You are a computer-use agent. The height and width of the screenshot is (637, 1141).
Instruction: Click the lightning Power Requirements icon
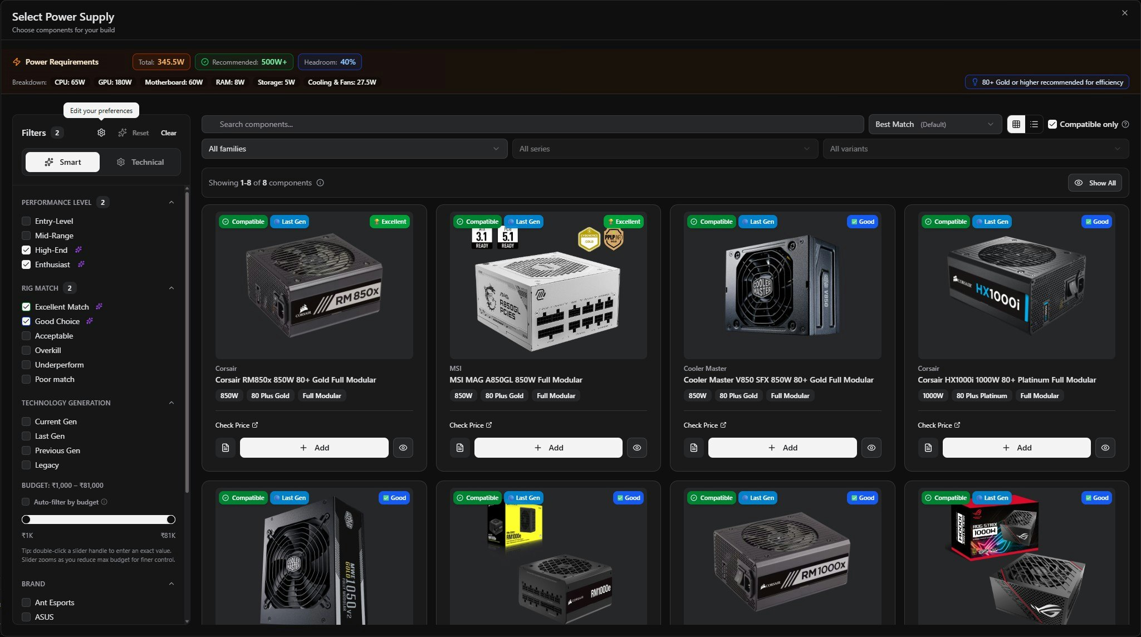click(17, 62)
